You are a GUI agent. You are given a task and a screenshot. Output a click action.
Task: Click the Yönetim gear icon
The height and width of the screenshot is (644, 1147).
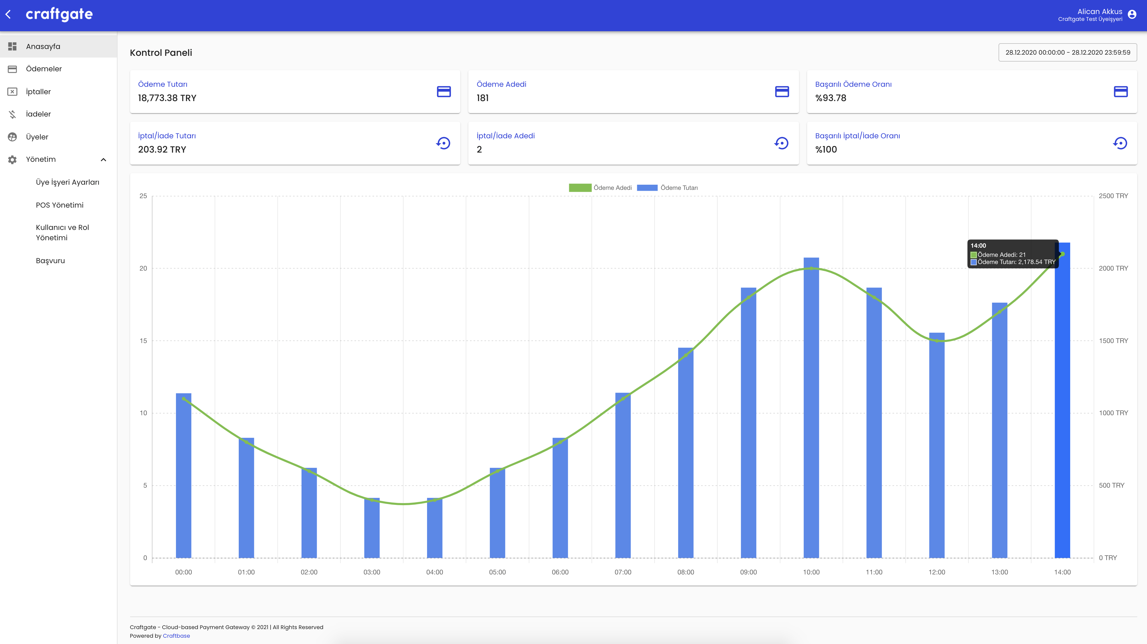(x=13, y=160)
